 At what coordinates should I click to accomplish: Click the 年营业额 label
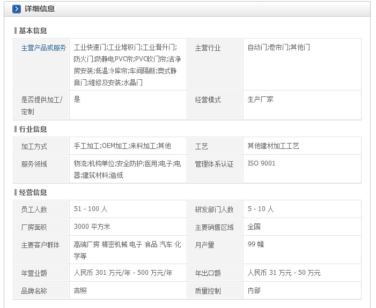point(34,273)
